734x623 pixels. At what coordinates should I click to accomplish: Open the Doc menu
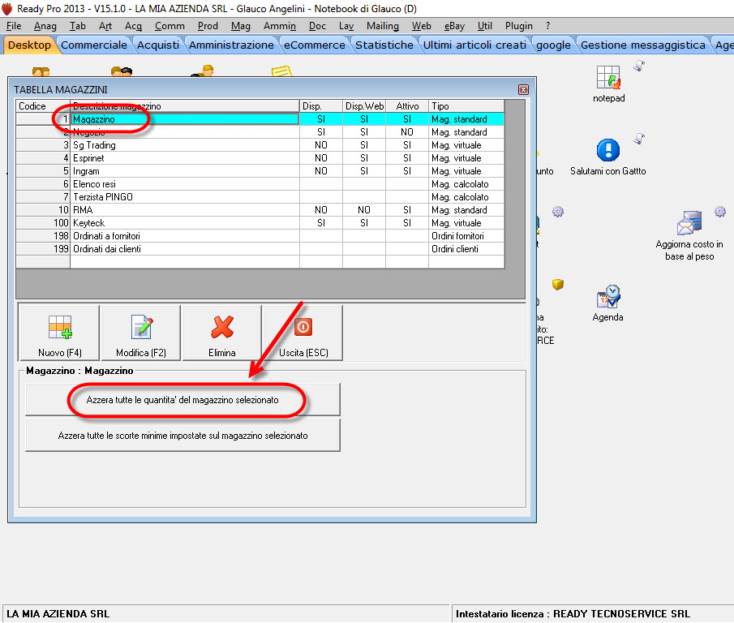pos(317,26)
